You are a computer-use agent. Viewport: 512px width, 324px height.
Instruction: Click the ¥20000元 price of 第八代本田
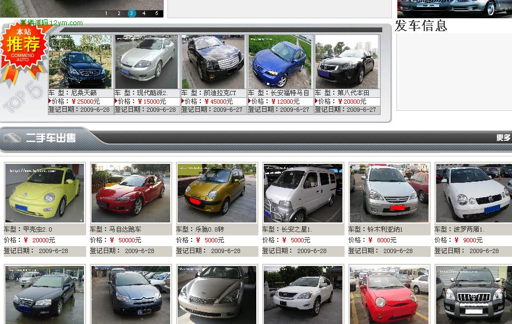coord(352,102)
